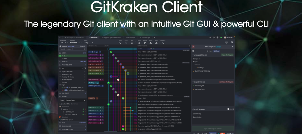The image size is (302, 134).
Task: Click the commit node on 17-x-y row
Action: coord(108,83)
